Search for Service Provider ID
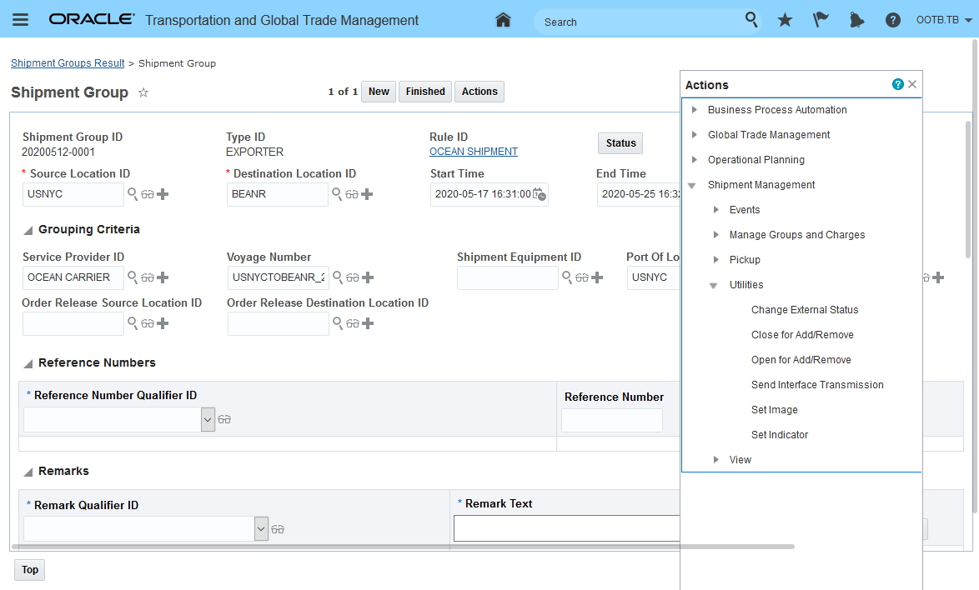Image resolution: width=979 pixels, height=590 pixels. coord(133,277)
